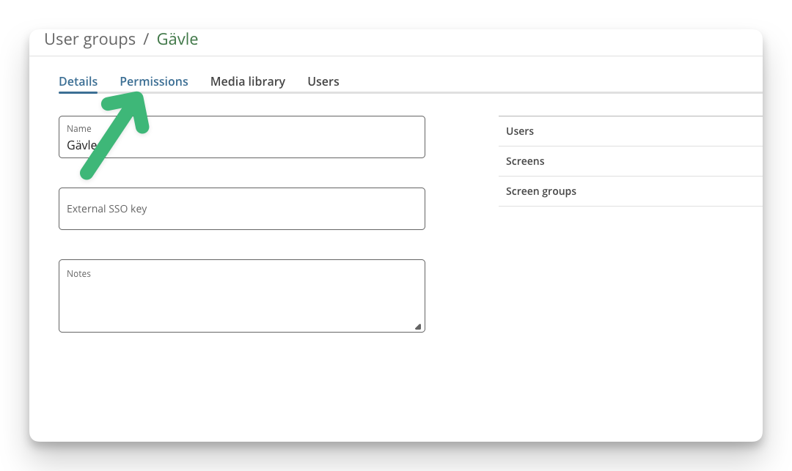This screenshot has width=792, height=471.
Task: Select the Users tab beside Media library
Action: (x=323, y=81)
